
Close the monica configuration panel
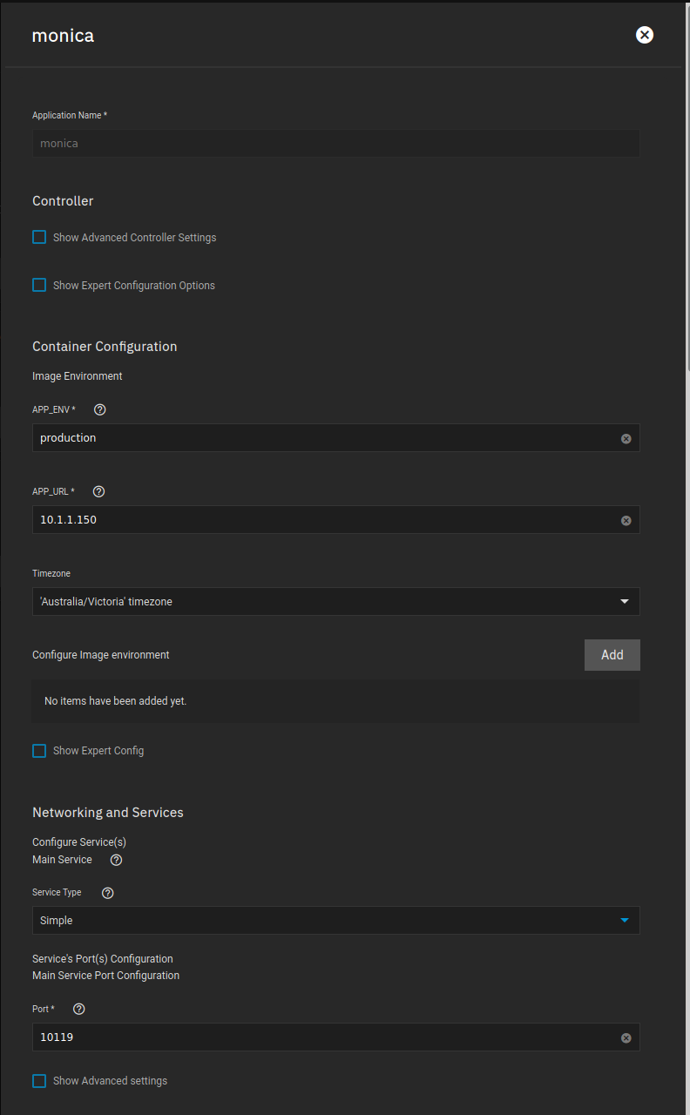point(645,35)
